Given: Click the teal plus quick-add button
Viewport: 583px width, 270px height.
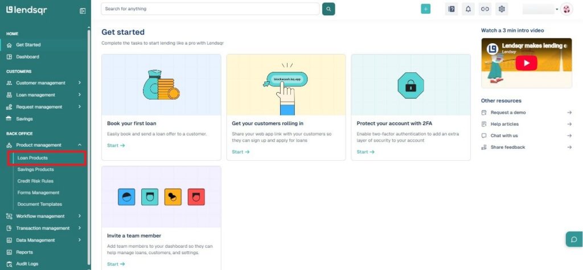Looking at the screenshot, I should point(425,9).
